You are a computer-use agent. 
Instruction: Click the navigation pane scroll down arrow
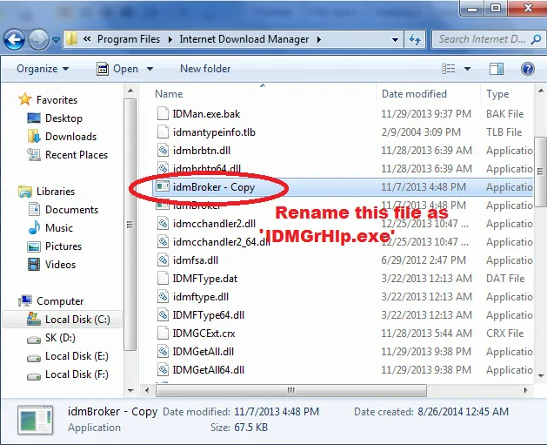coord(130,390)
